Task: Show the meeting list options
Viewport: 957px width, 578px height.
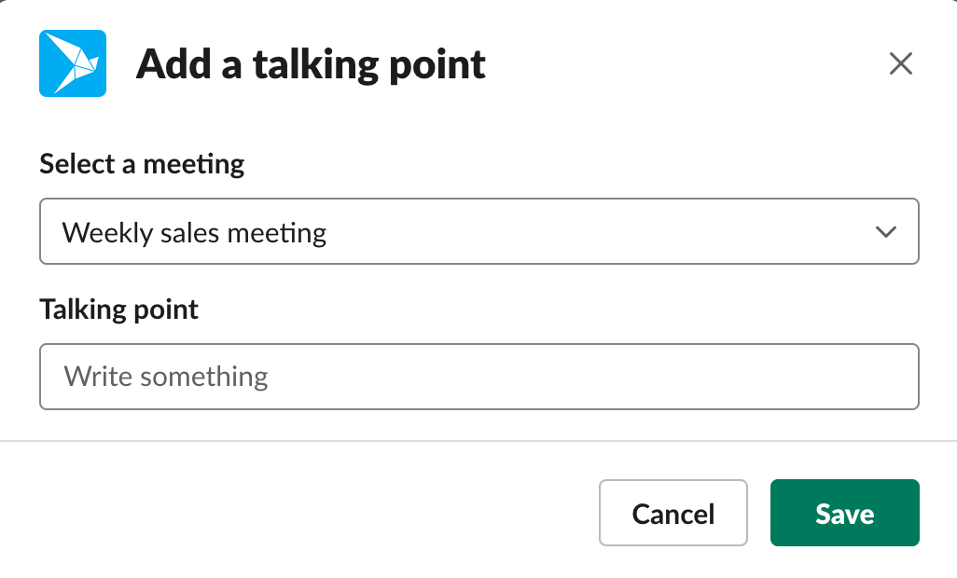Action: click(479, 231)
